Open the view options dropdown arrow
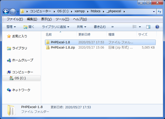The image size is (165, 119). coord(140,27)
